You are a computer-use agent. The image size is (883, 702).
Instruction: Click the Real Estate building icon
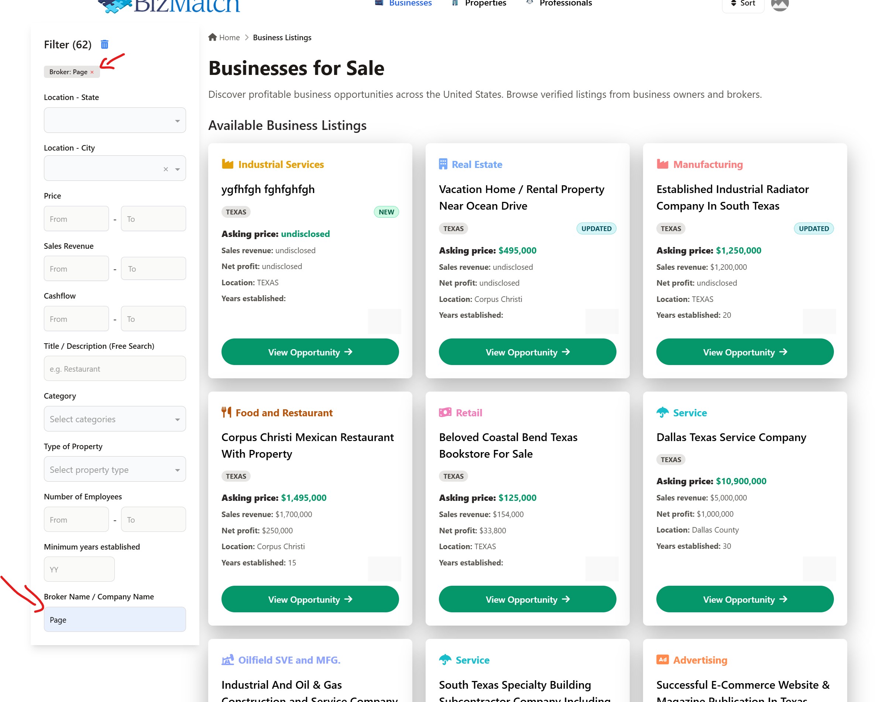tap(443, 164)
